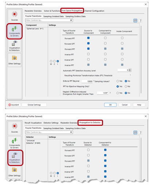Uncheck Forward FFT Source to Component

click(88, 38)
